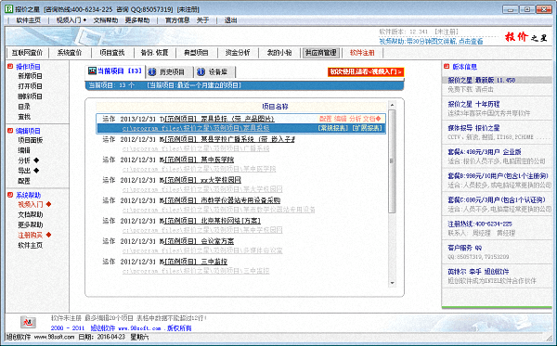Click the 项目查找 toolbar button
The width and height of the screenshot is (557, 346).
coord(112,53)
